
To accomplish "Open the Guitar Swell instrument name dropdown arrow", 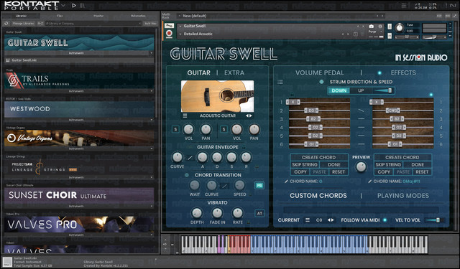I will [x=180, y=26].
